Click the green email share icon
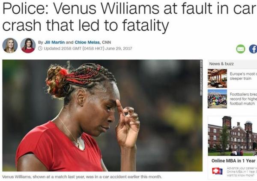The width and height of the screenshot is (257, 181). point(240,49)
